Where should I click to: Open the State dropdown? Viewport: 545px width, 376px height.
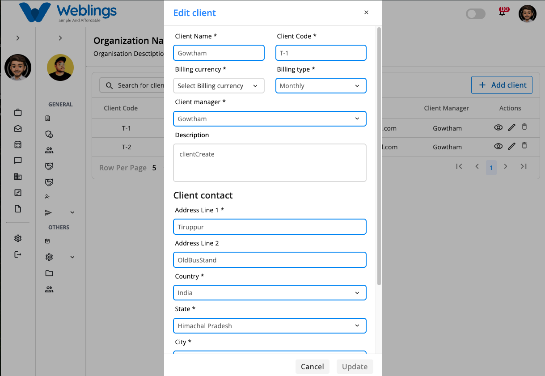(x=270, y=326)
